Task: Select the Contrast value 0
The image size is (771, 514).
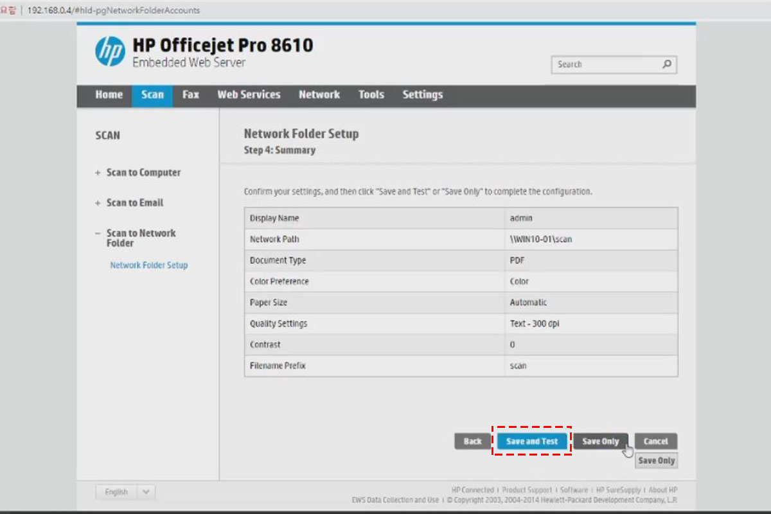Action: click(x=512, y=345)
